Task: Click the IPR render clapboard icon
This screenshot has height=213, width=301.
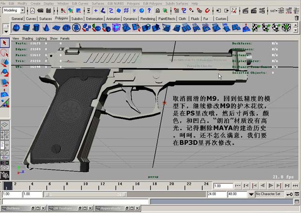Action: pos(254,11)
